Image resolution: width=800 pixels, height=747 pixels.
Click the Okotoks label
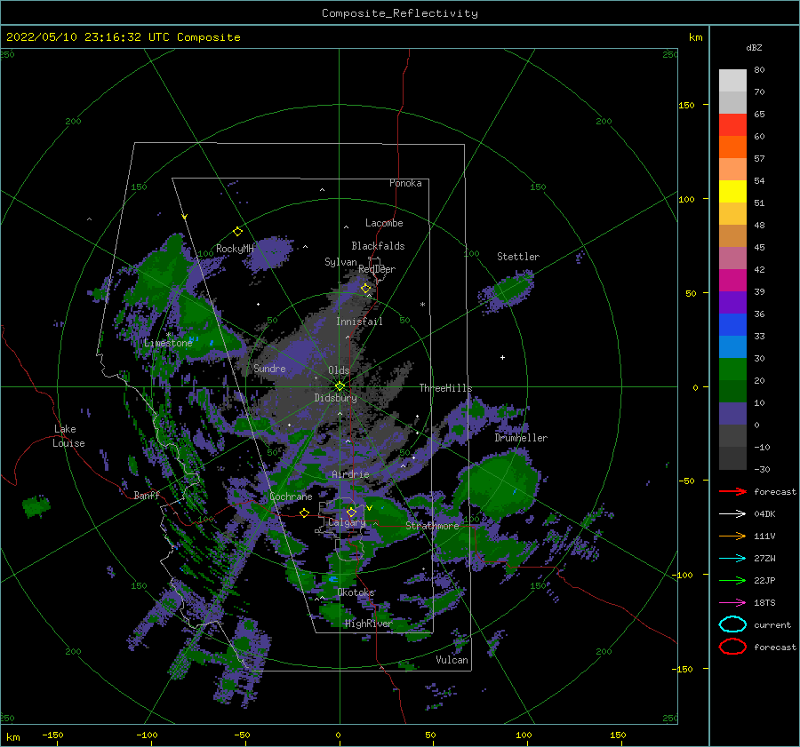click(356, 592)
